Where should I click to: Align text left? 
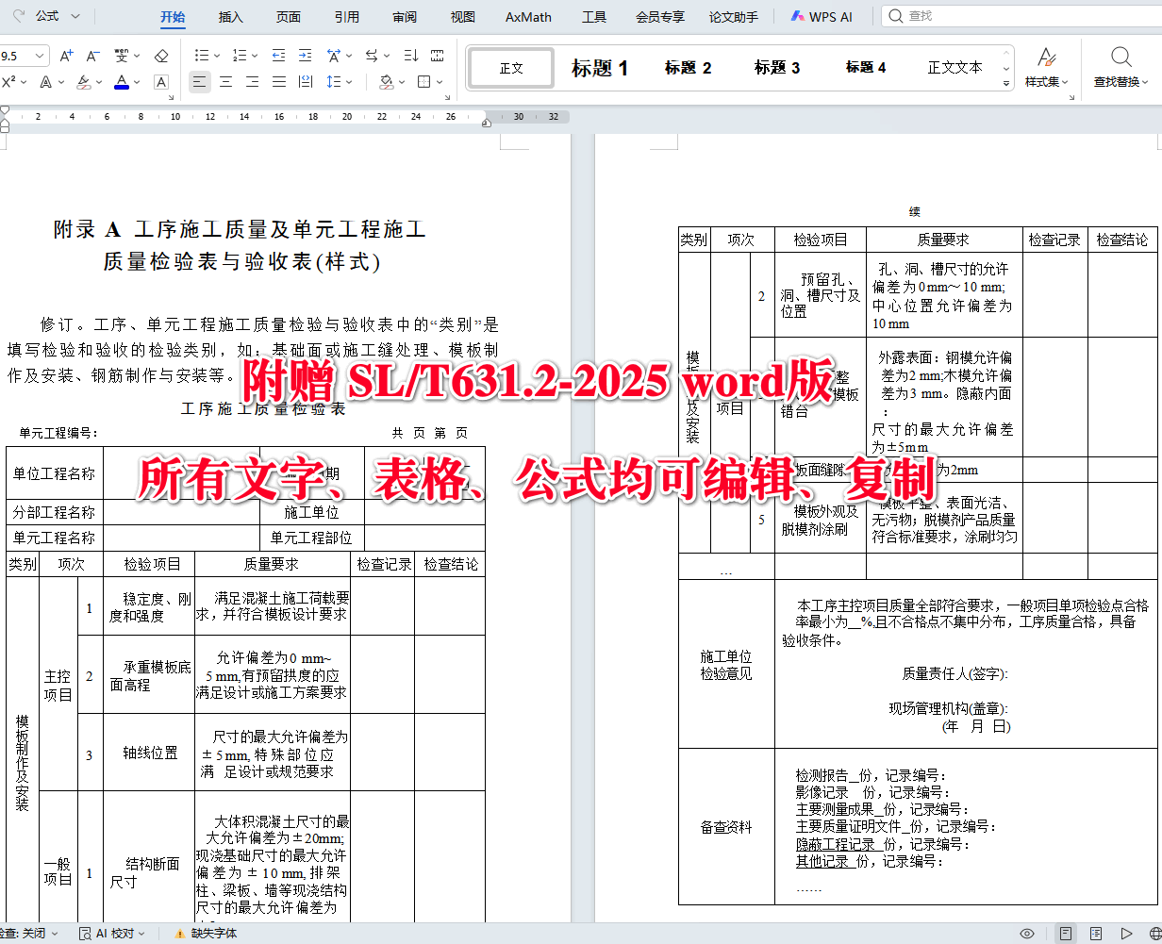200,82
